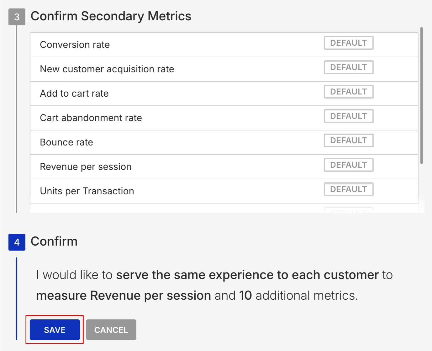Click CANCEL to discard changes
The width and height of the screenshot is (432, 351).
(111, 330)
